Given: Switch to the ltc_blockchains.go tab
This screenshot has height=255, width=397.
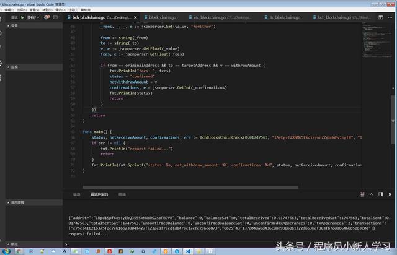Looking at the screenshot, I should coord(282,17).
